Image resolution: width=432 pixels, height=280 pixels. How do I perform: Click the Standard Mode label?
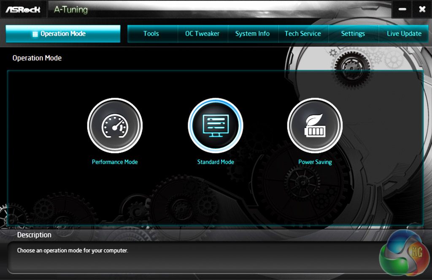click(216, 162)
